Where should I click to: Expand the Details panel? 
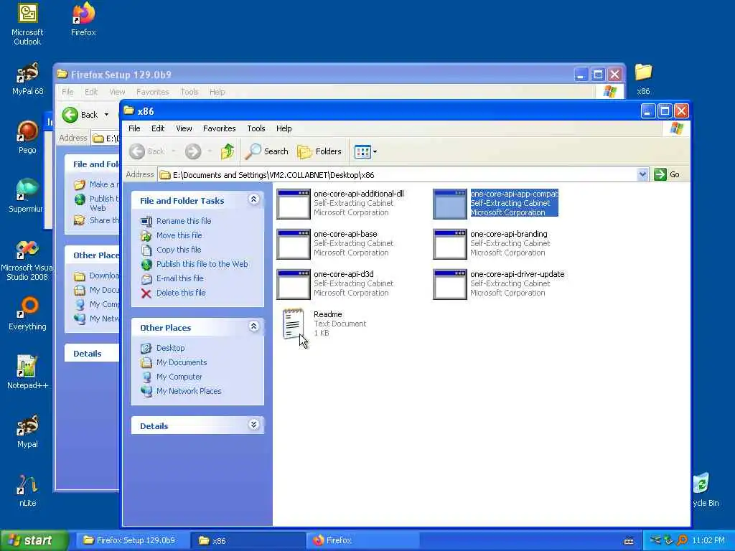tap(253, 425)
